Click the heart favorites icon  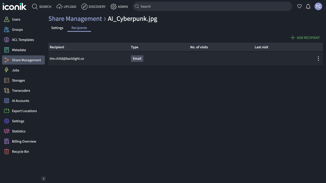[300, 7]
